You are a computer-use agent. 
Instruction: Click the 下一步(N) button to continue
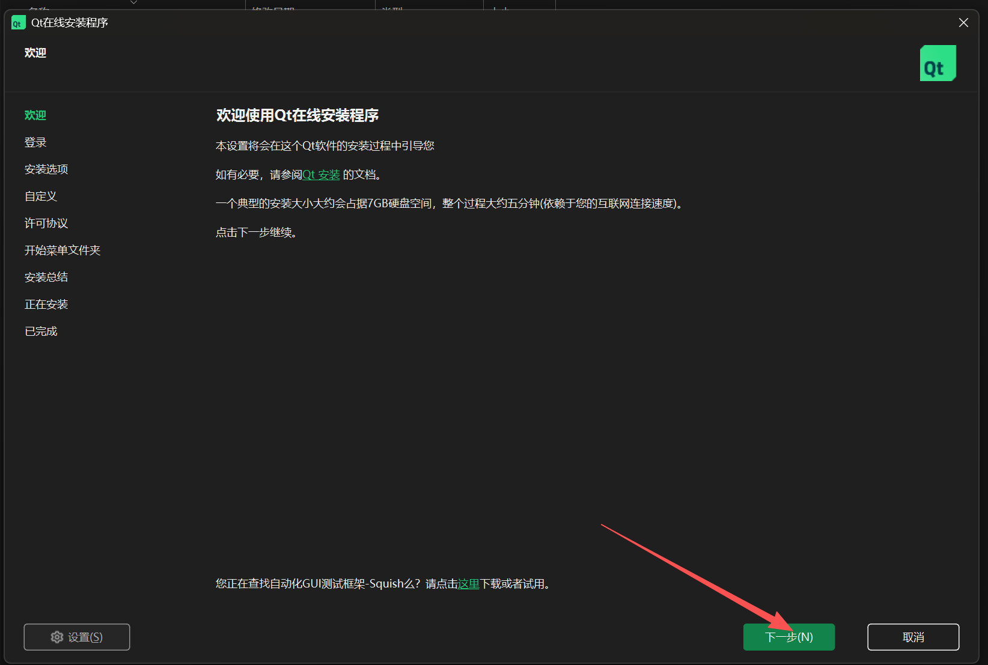pyautogui.click(x=789, y=637)
